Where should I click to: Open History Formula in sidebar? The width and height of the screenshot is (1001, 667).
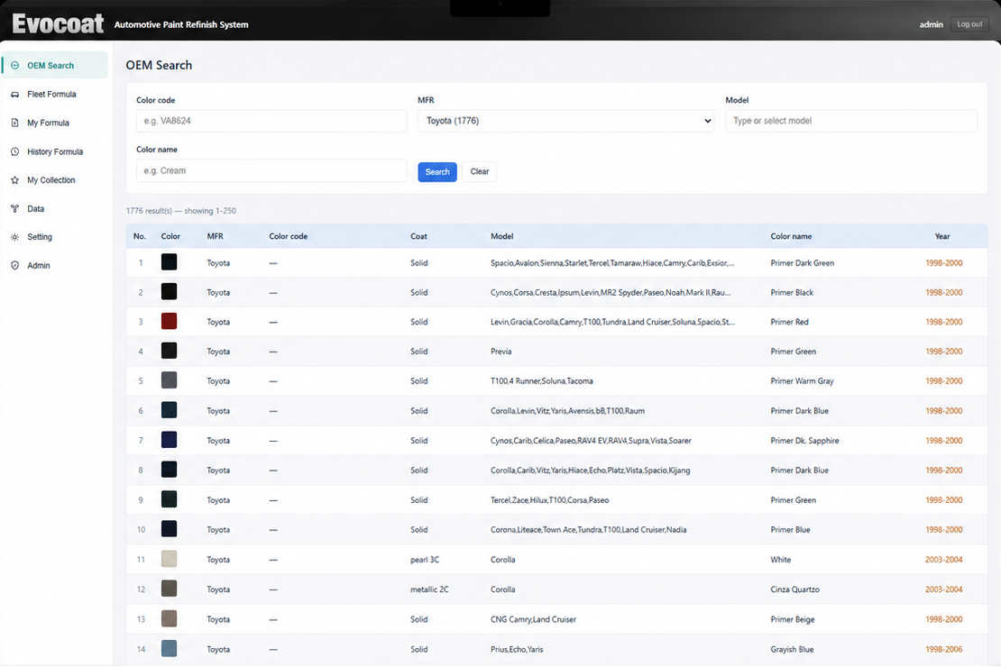click(x=55, y=151)
